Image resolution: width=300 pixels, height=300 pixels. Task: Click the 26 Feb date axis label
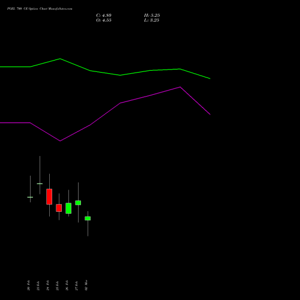(x=67, y=285)
